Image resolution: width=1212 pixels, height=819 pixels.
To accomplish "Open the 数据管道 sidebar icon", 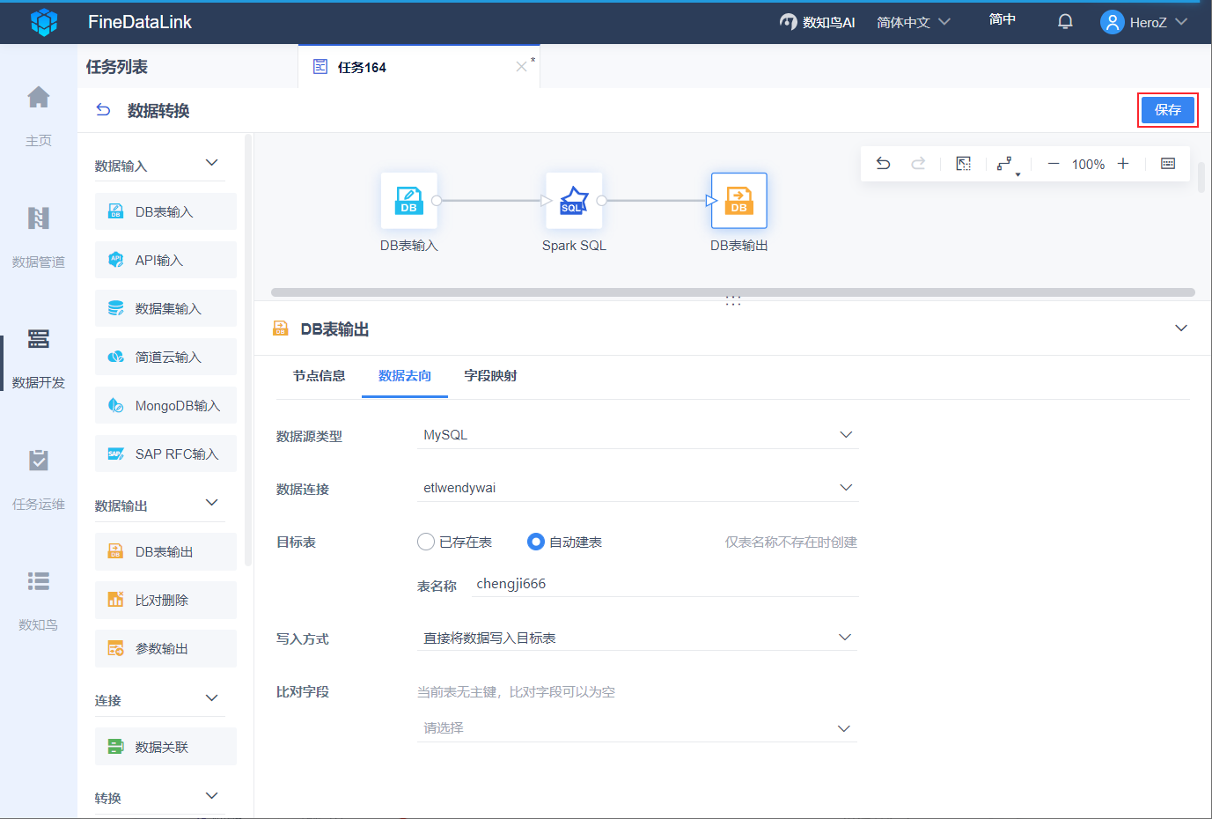I will click(x=39, y=218).
